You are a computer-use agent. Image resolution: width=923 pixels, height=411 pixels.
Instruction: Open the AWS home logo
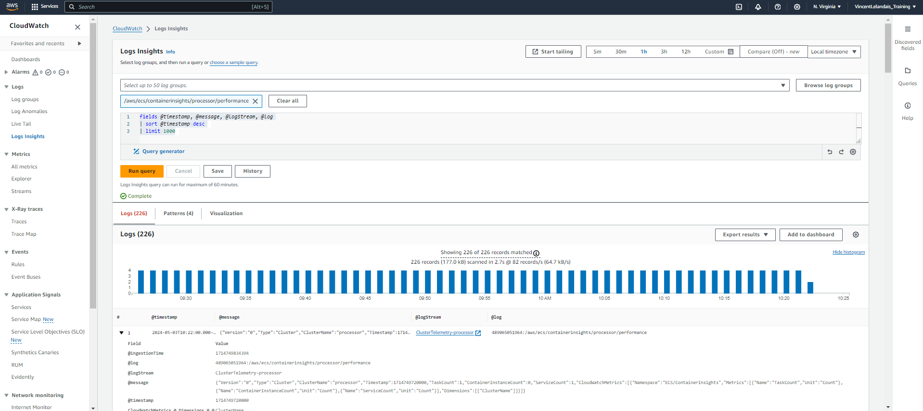click(x=12, y=7)
